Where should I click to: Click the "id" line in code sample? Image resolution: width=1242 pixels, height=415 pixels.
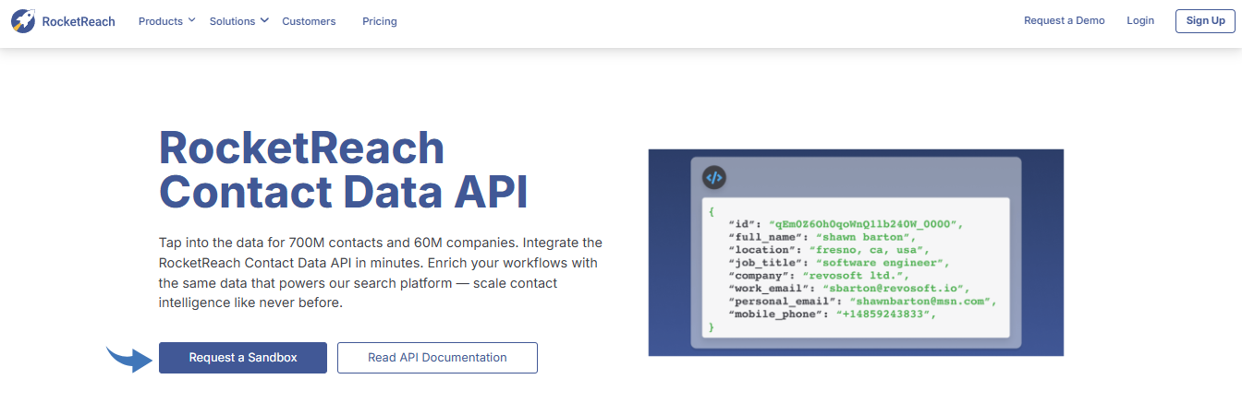click(846, 224)
